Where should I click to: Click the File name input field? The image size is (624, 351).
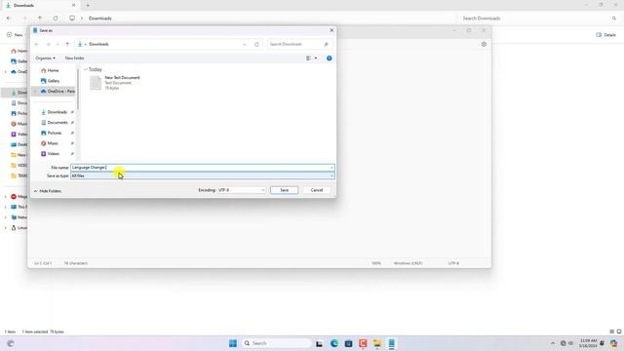point(202,168)
